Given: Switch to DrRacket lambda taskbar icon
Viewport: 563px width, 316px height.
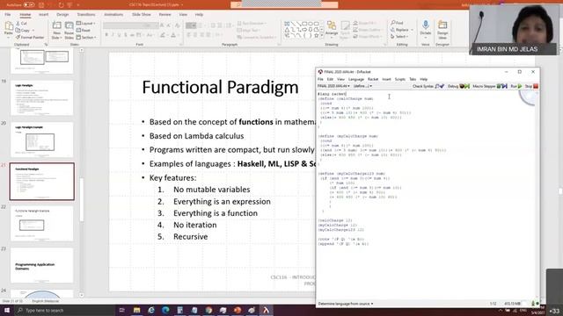Looking at the screenshot, I should (x=266, y=310).
